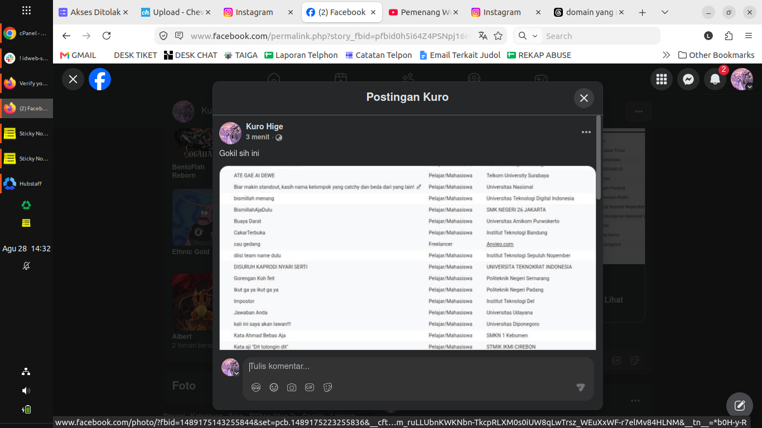Open the Laporan Telphon bookmark
Screen dimensions: 762x428
[301, 55]
